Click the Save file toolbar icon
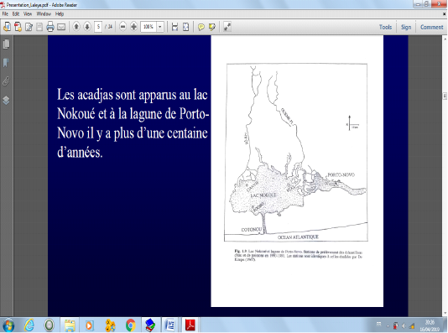Image resolution: width=448 pixels, height=333 pixels. coord(39,27)
